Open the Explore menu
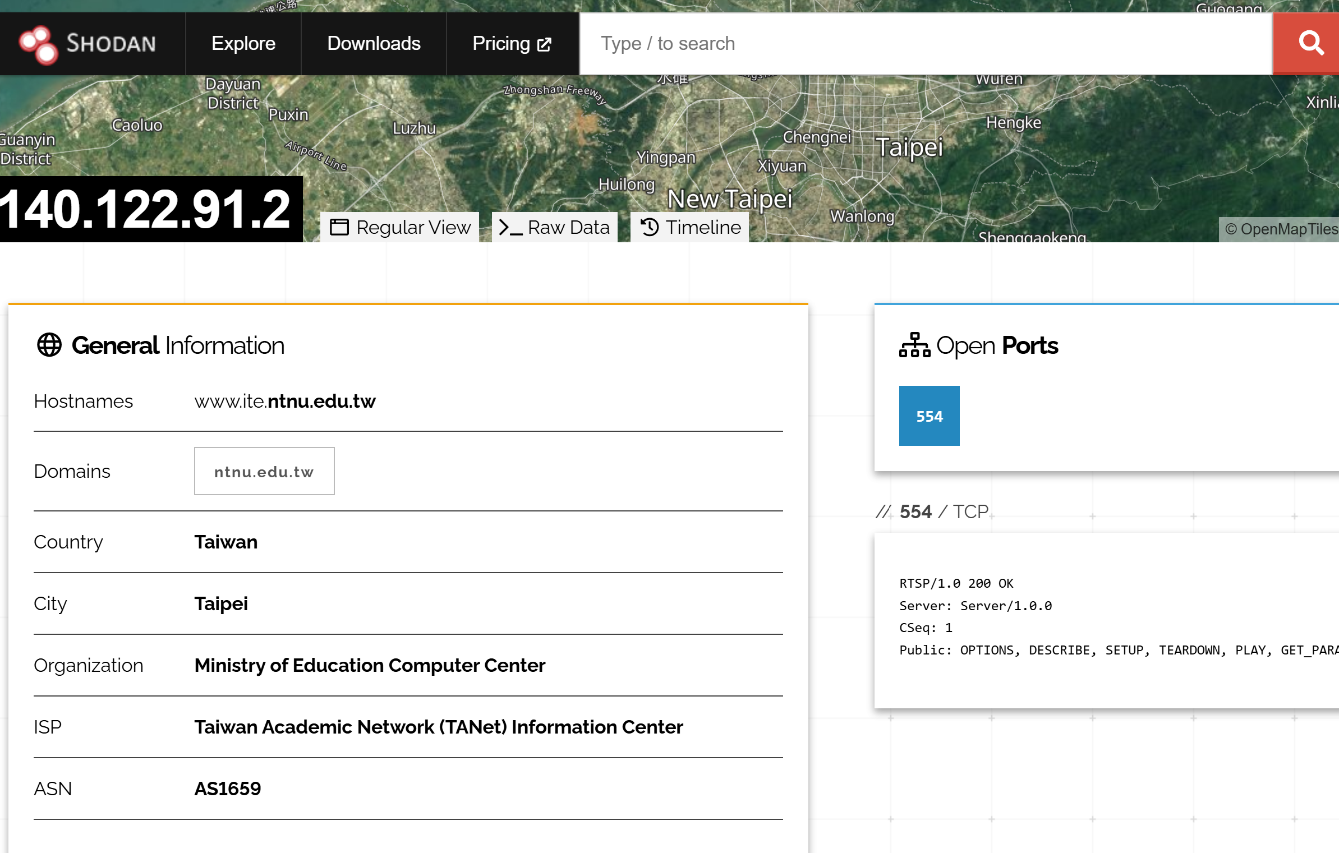 (x=243, y=44)
